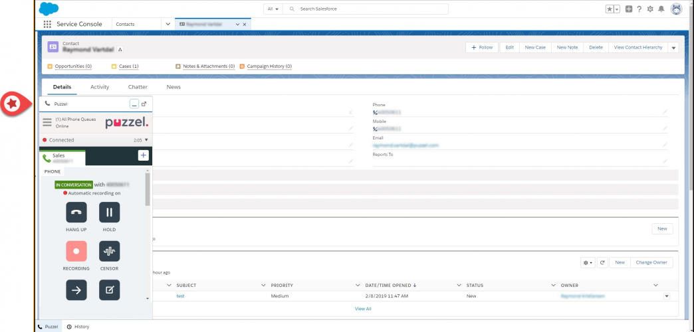Expand more contact actions dropdown arrow
The image size is (694, 332).
[673, 48]
